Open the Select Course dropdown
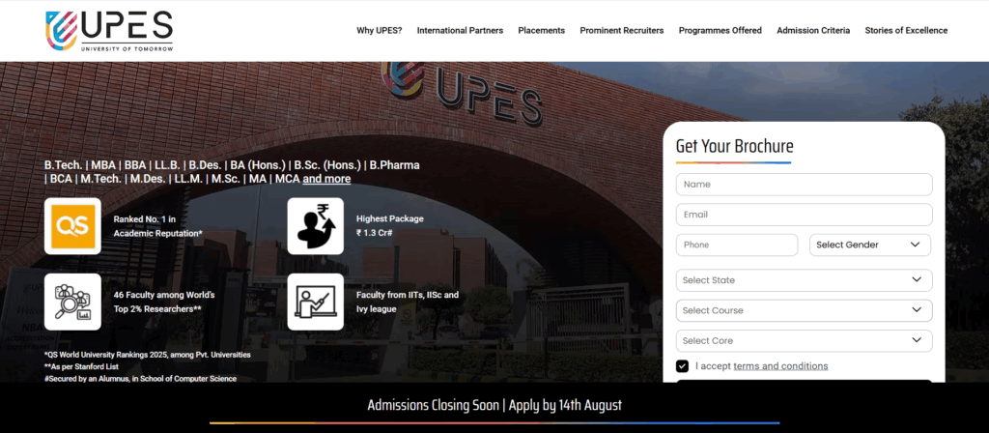This screenshot has height=433, width=989. coord(804,310)
